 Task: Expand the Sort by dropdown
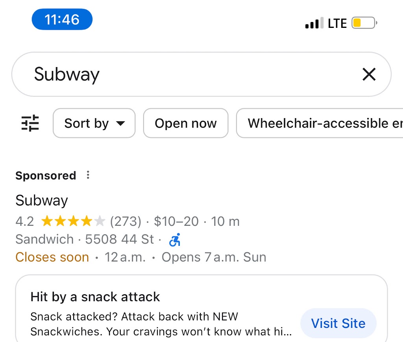click(94, 123)
